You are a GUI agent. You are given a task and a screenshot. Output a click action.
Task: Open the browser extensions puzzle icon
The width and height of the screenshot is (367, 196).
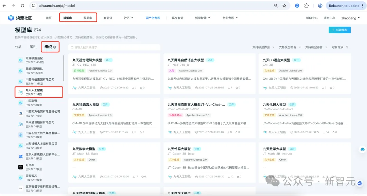click(307, 6)
